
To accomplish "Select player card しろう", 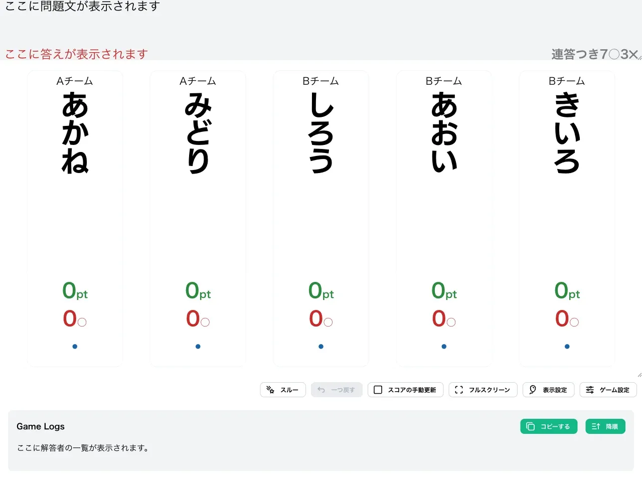I will coord(321,219).
